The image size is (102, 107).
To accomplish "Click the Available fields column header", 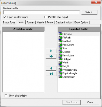I will coord(23,29).
